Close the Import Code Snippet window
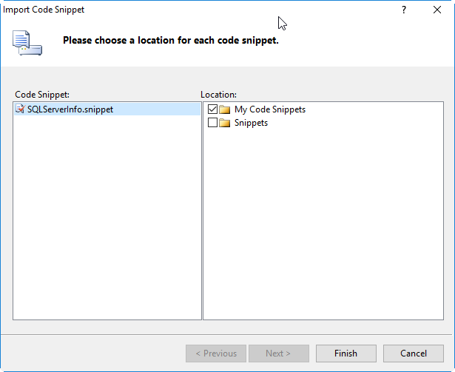Image resolution: width=455 pixels, height=372 pixels. 437,10
